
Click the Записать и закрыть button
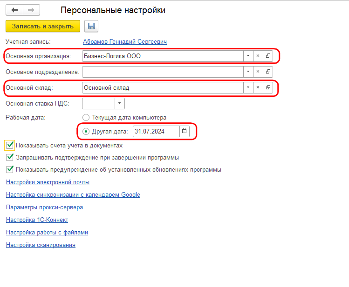tap(43, 26)
